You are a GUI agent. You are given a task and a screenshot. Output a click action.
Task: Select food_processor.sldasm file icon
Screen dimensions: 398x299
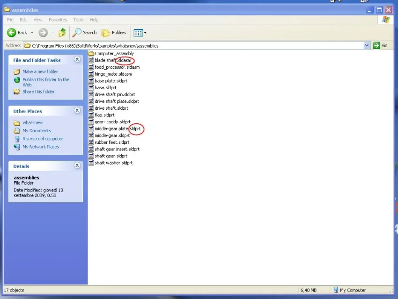pos(91,67)
